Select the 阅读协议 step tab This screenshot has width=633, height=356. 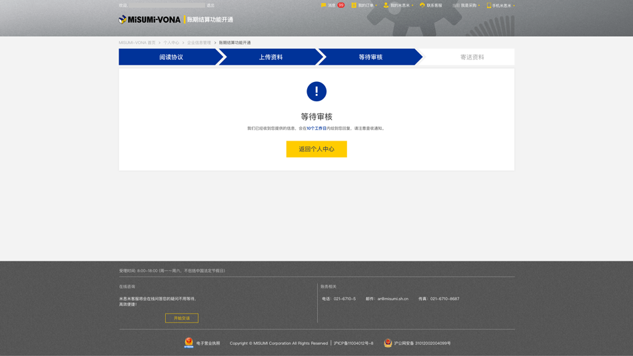[171, 57]
